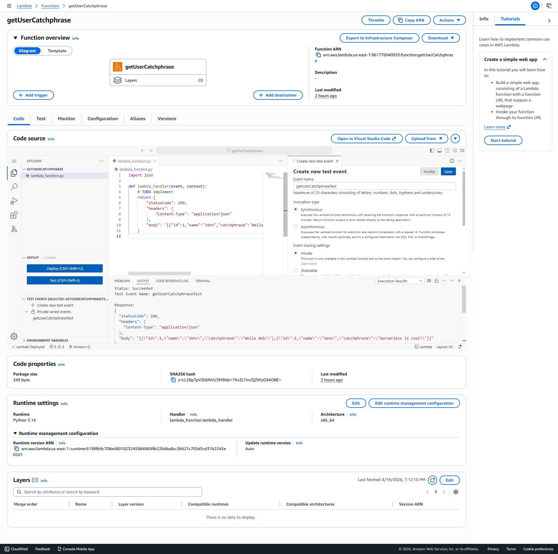The image size is (558, 554).
Task: Toggle panel layout icon
Action: click(440, 151)
